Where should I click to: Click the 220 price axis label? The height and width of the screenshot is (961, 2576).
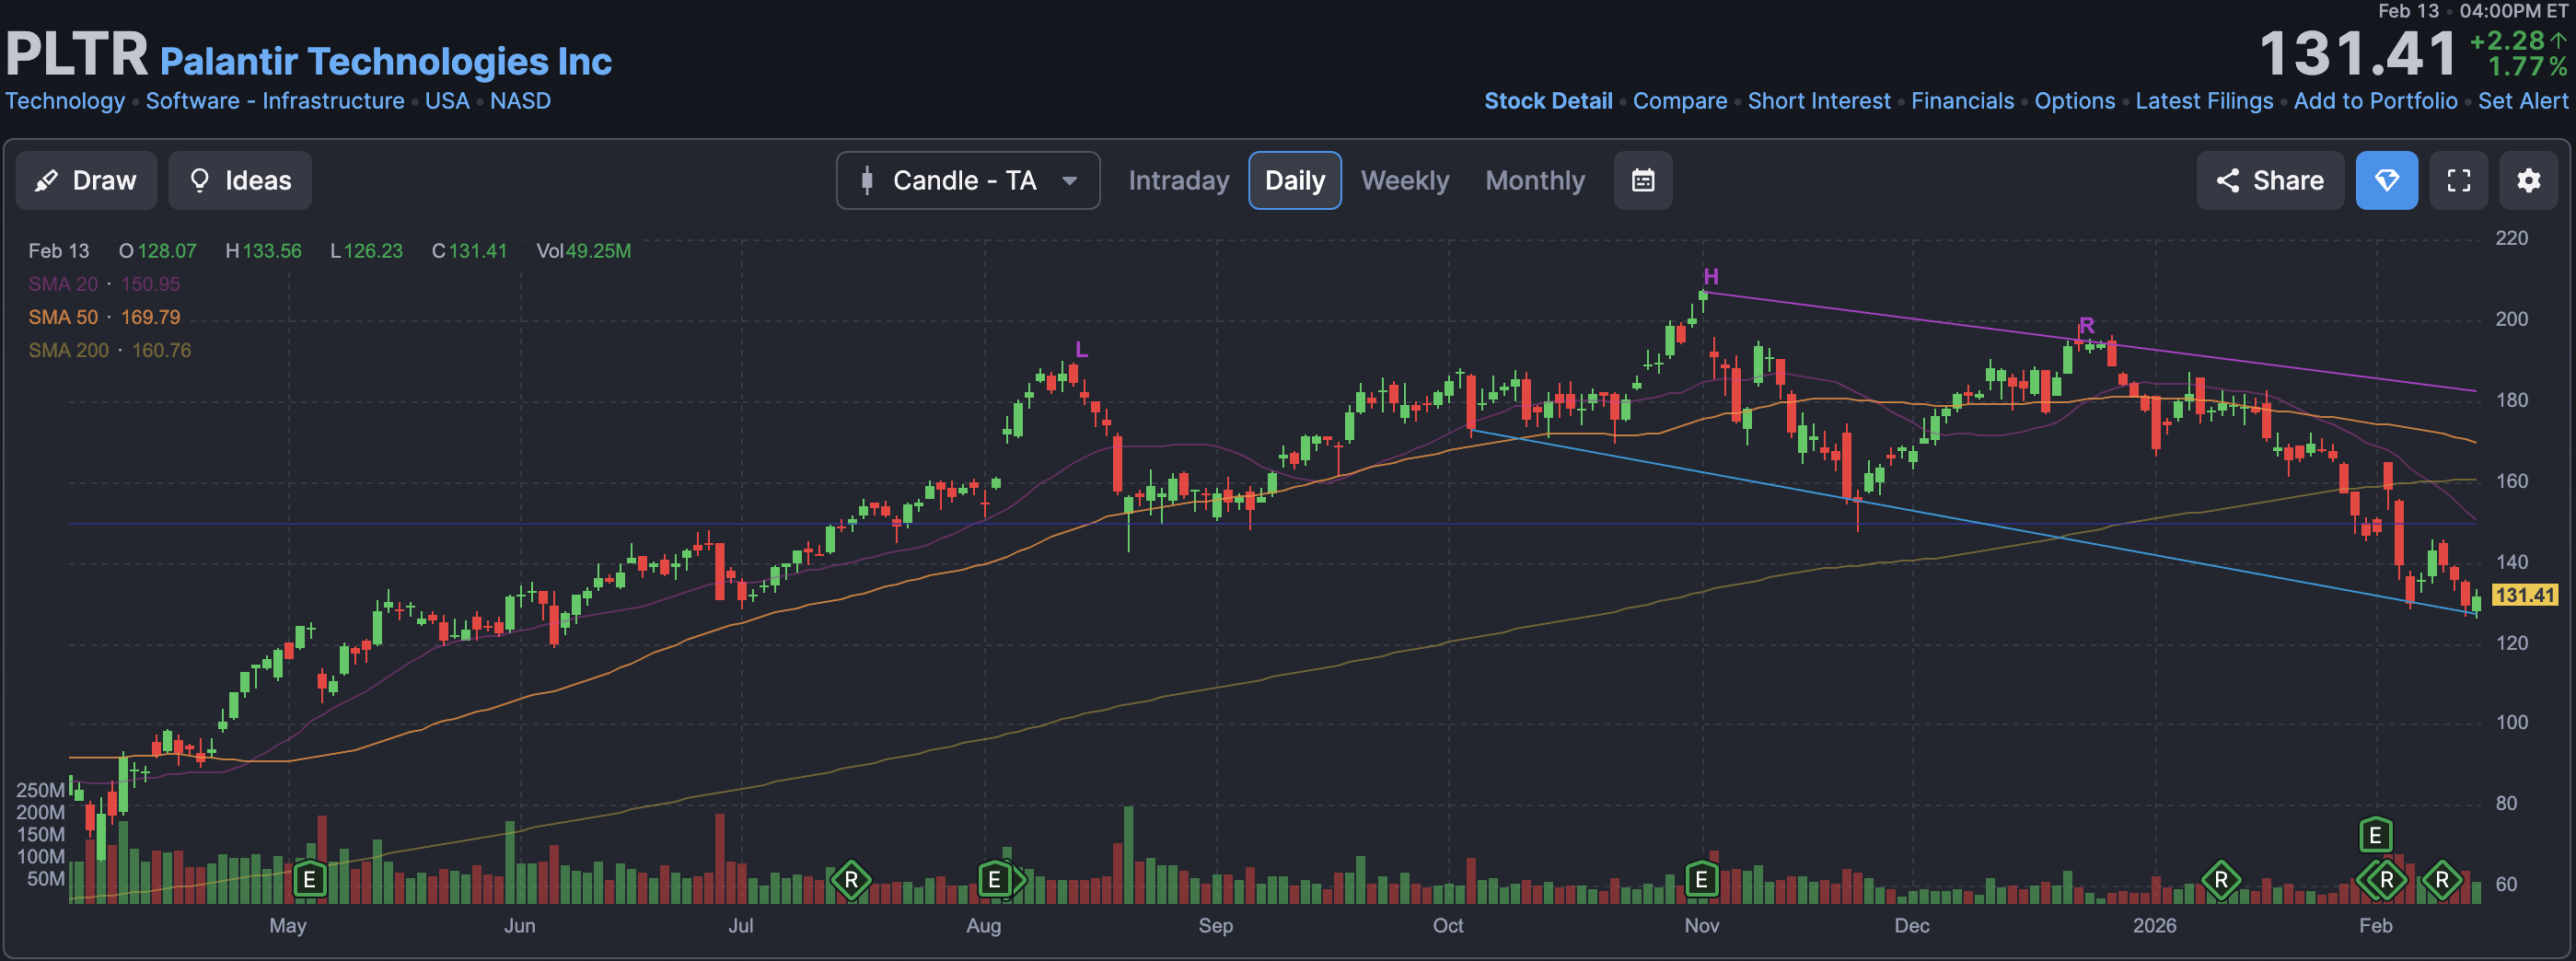pyautogui.click(x=2511, y=238)
